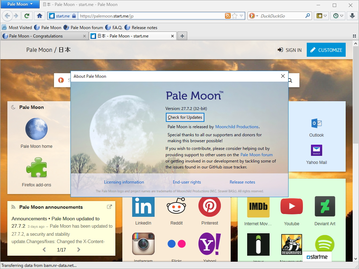
Task: Open the Reddit shortcut icon
Action: click(176, 206)
